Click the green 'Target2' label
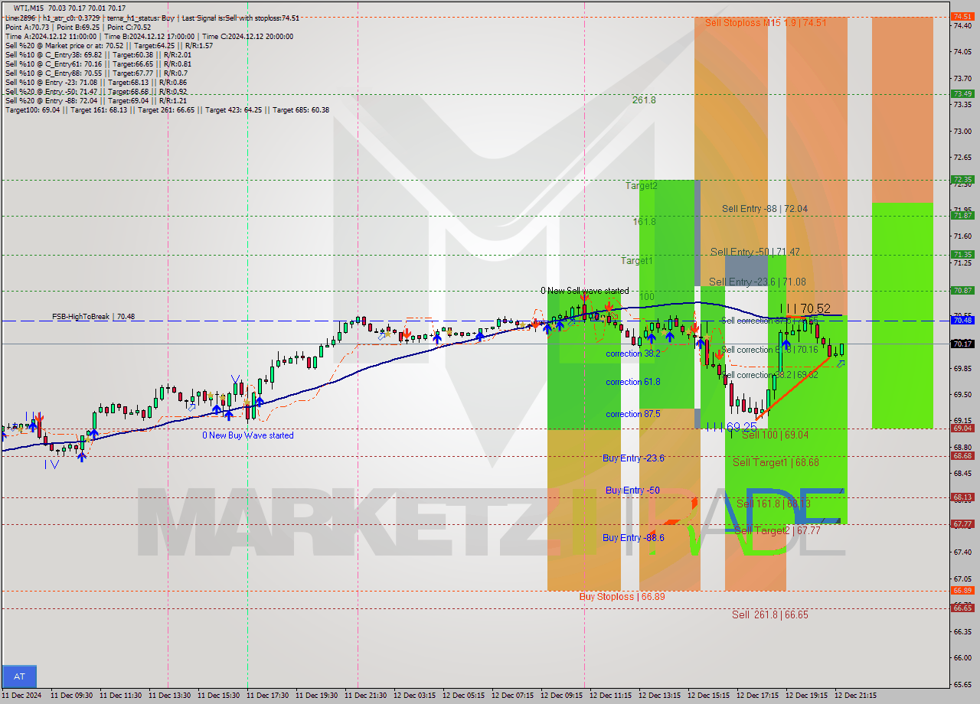980x704 pixels. click(641, 186)
